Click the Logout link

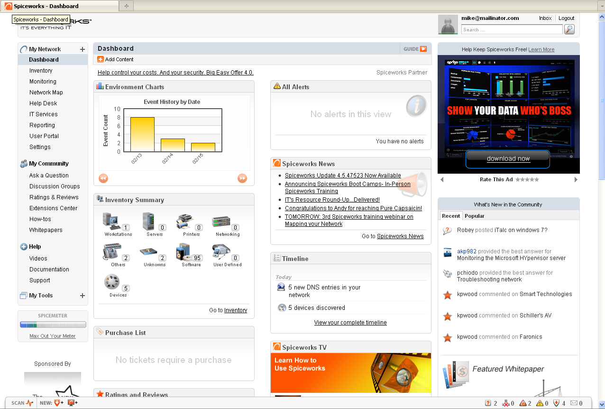click(x=566, y=18)
